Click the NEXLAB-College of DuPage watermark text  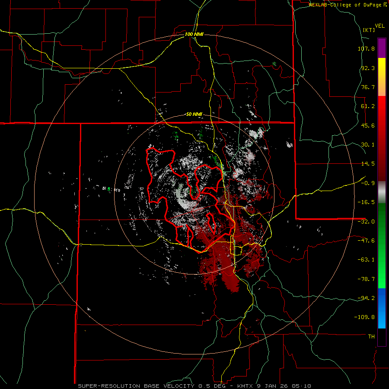point(348,5)
